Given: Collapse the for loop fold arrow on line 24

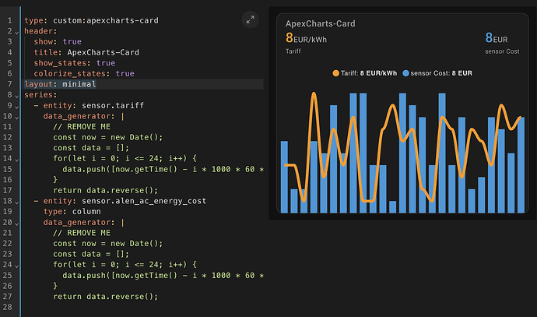Looking at the screenshot, I should tap(16, 266).
